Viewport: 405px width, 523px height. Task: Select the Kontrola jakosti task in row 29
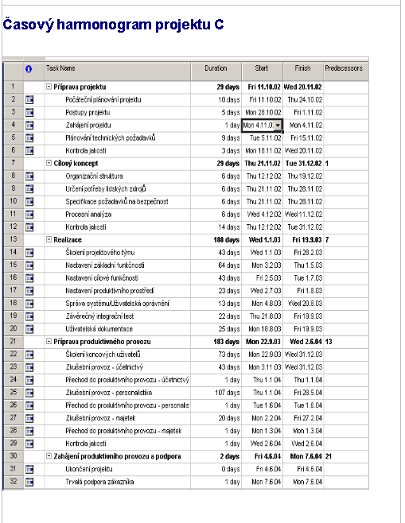click(86, 444)
